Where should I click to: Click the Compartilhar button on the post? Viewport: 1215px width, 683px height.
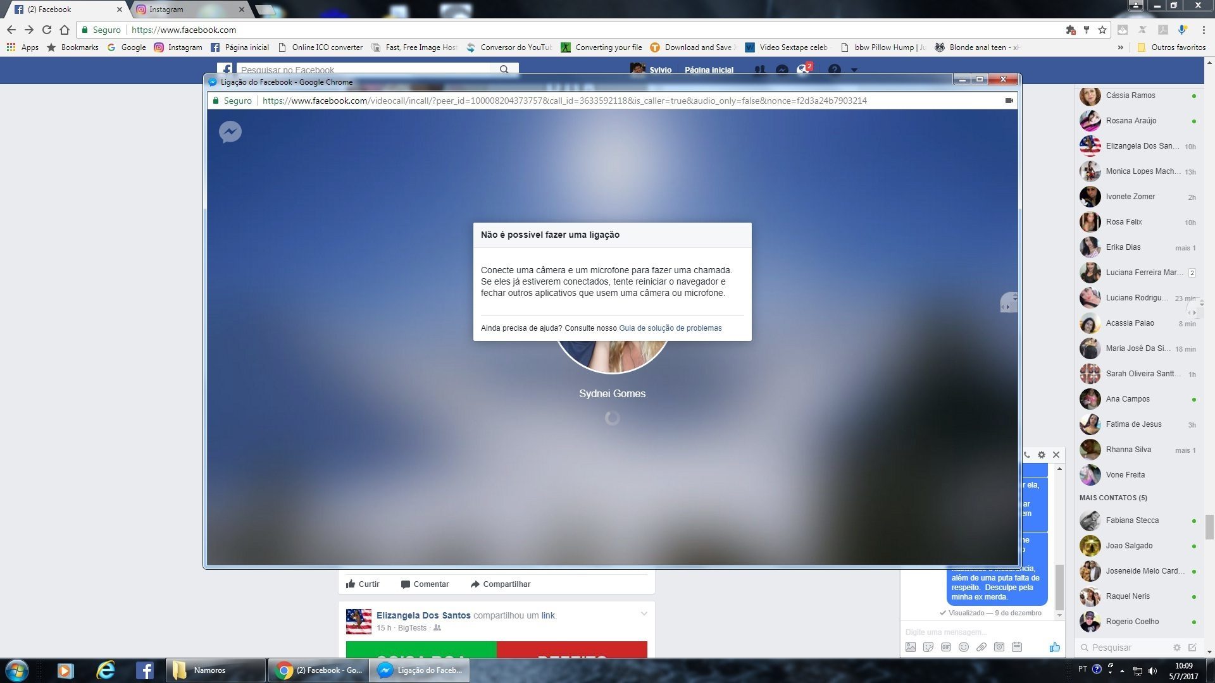tap(501, 584)
